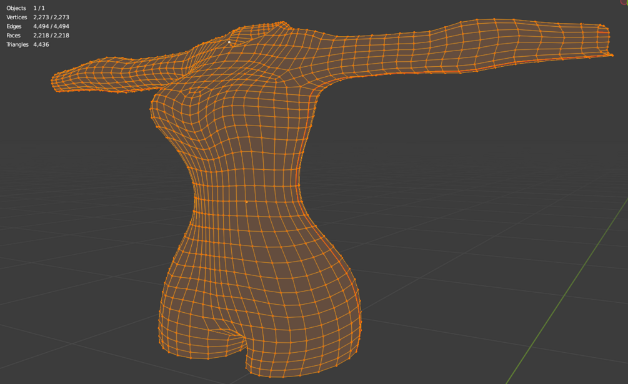628x384 pixels.
Task: Click the "2,273 / 2,273" vertex count
Action: 51,17
